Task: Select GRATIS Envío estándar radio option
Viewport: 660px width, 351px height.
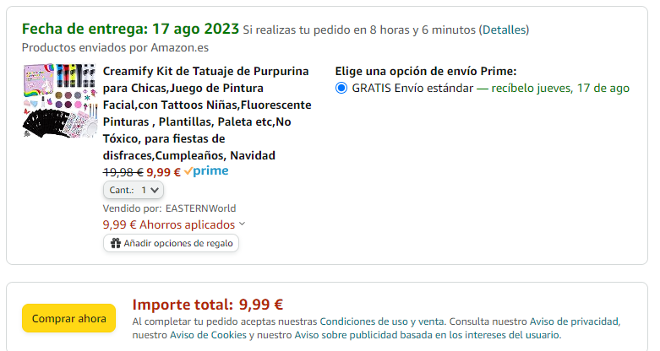Action: [x=341, y=89]
